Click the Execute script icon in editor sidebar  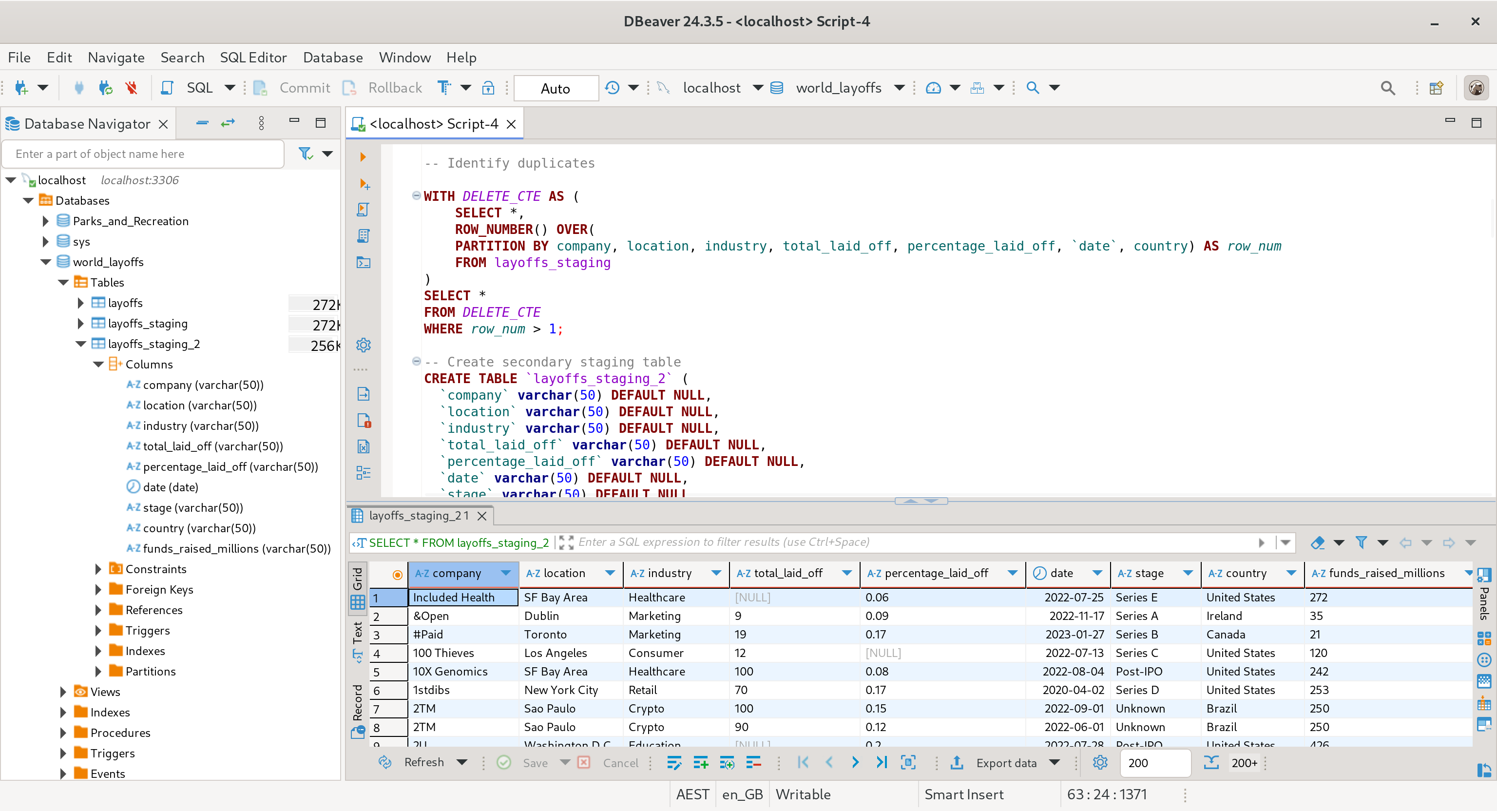pos(363,210)
